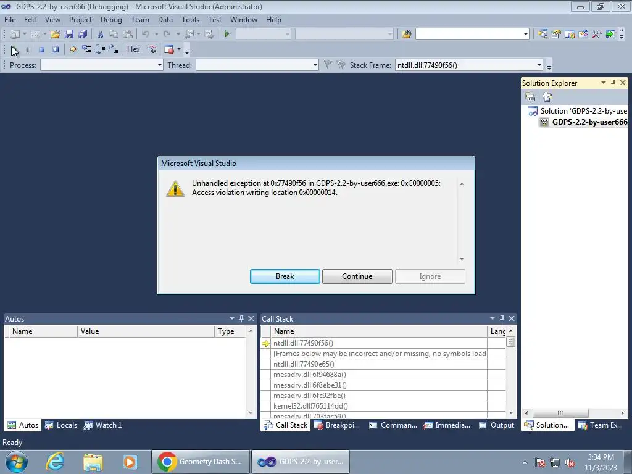The width and height of the screenshot is (632, 474).
Task: Click the Find in Files icon
Action: (x=406, y=35)
